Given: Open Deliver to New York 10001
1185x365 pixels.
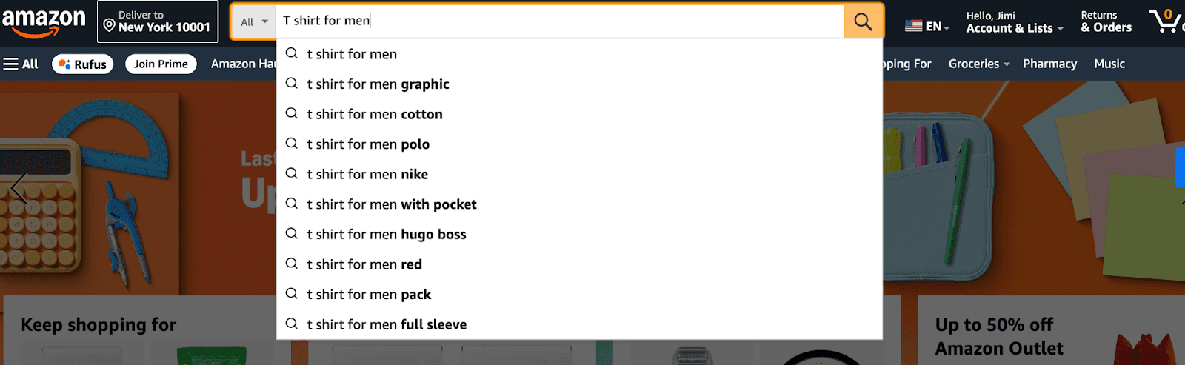Looking at the screenshot, I should click(158, 21).
